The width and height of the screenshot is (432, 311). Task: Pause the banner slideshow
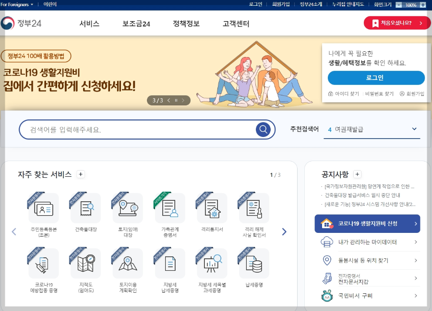[176, 100]
